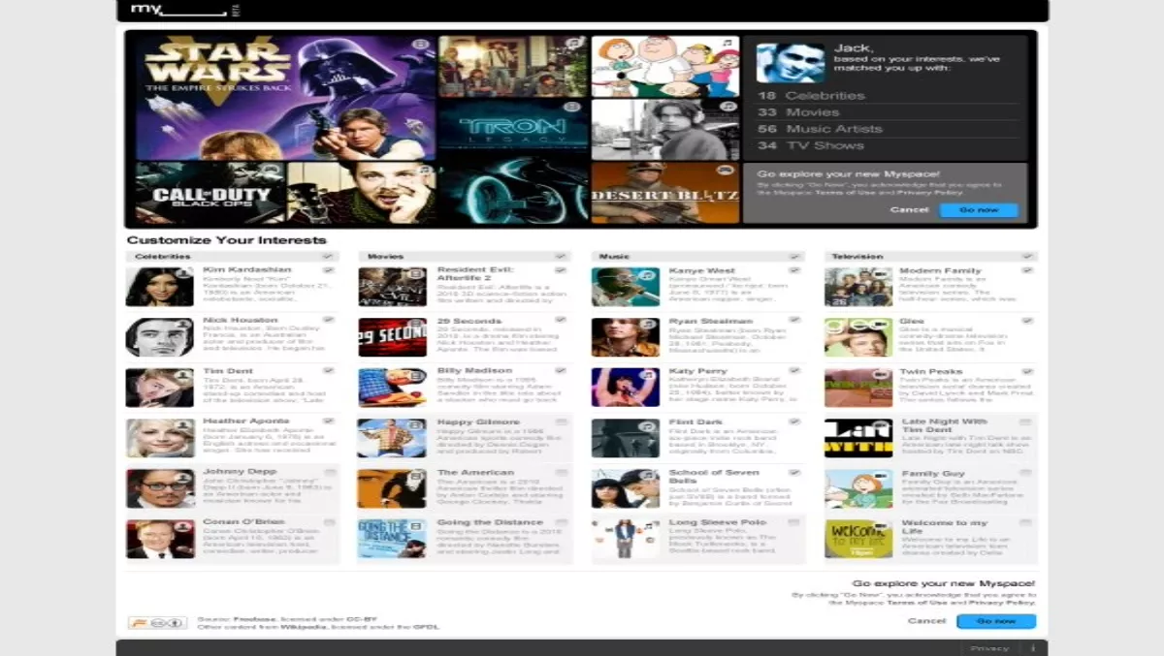Viewport: 1164px width, 656px height.
Task: Open the Call of Duty Black Ops tile
Action: 210,193
